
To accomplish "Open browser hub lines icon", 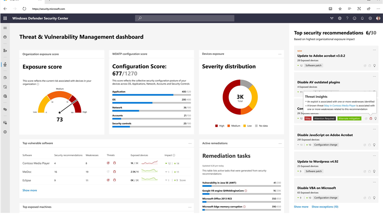I will point(350,9).
